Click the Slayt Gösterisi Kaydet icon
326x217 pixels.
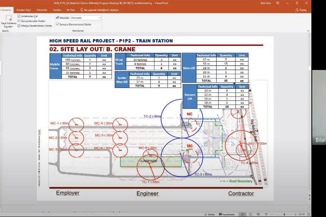coord(9,20)
